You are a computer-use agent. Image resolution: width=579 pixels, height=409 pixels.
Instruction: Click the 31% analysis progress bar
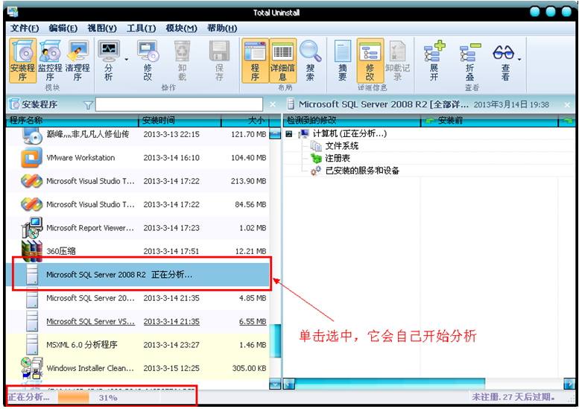109,398
